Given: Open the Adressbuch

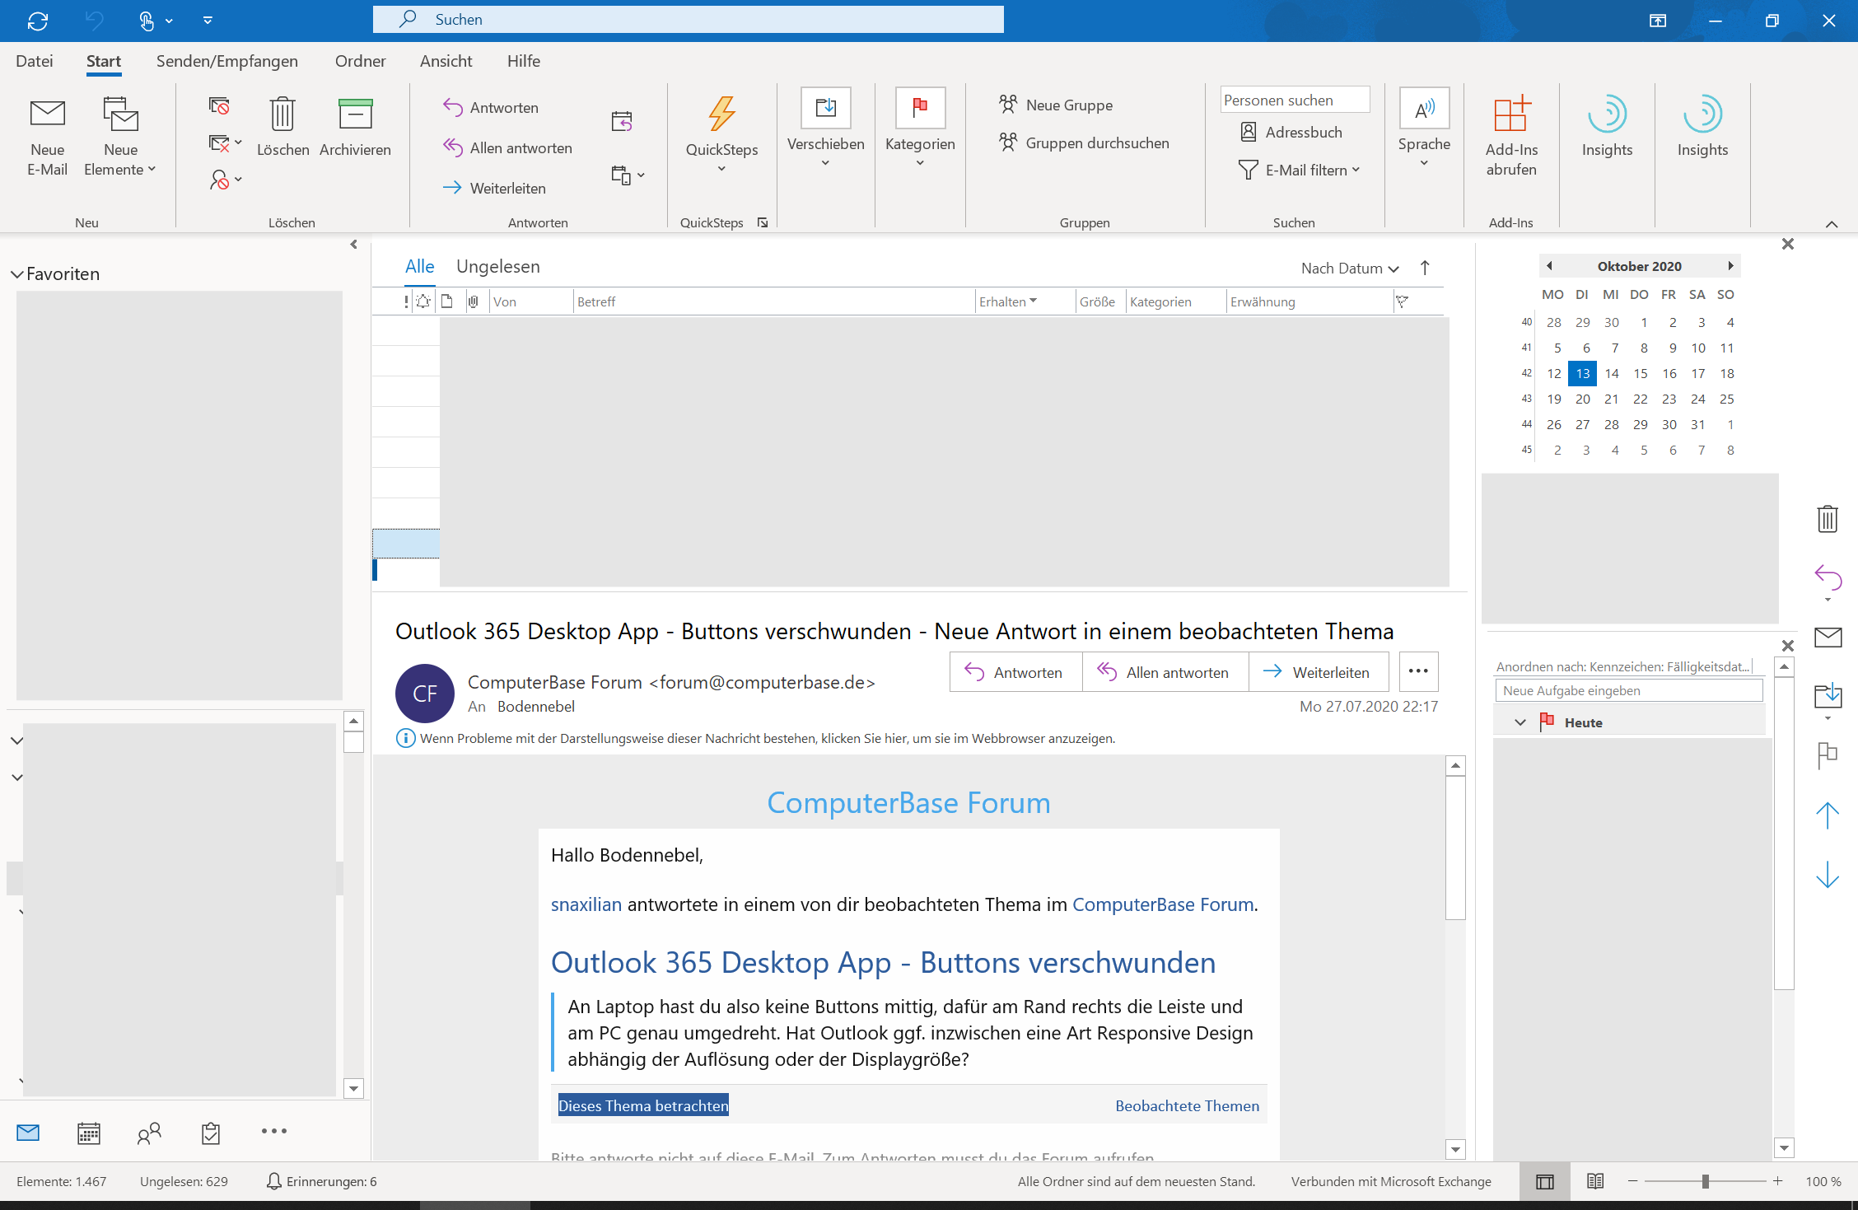Looking at the screenshot, I should coord(1291,133).
